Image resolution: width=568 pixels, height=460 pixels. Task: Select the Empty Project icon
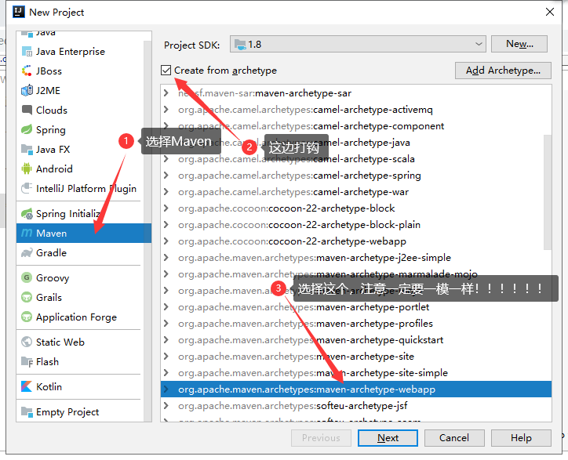[x=27, y=411]
